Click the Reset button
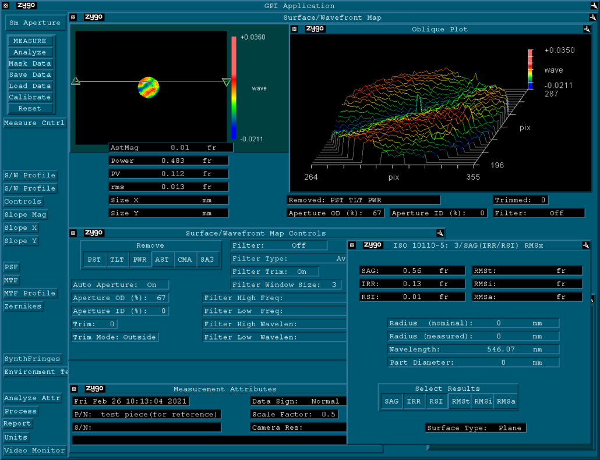Screen dimensions: 600x460 30,108
